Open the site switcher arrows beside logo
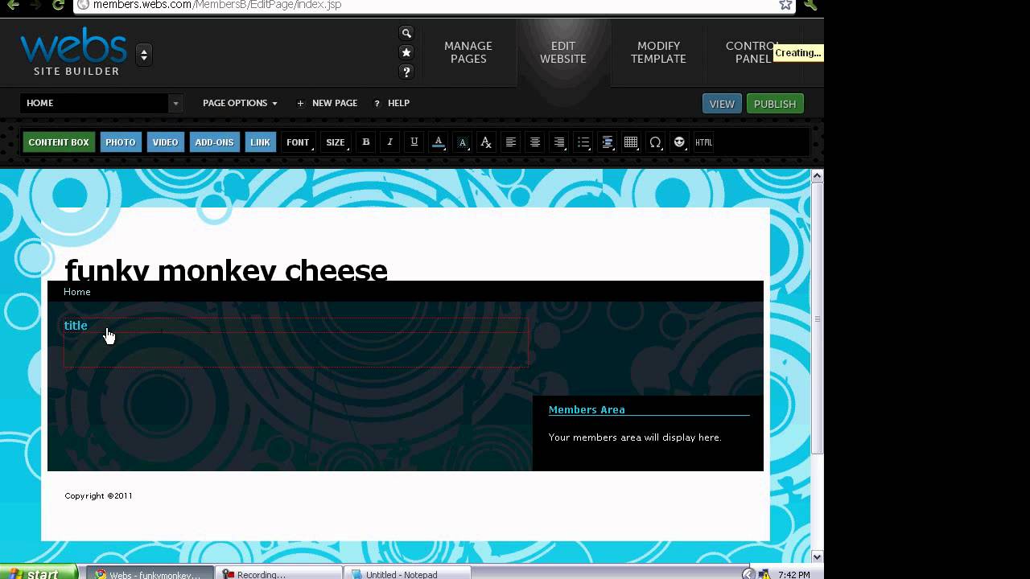This screenshot has height=579, width=1030. pyautogui.click(x=144, y=55)
